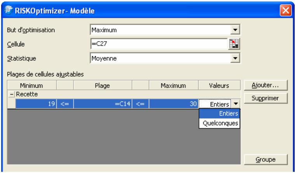
Task: Click the RISKOptimizer title bar icon
Action: click(9, 10)
